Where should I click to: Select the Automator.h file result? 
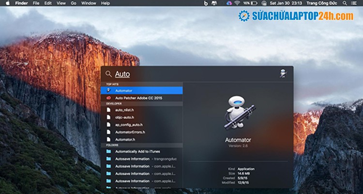point(142,140)
